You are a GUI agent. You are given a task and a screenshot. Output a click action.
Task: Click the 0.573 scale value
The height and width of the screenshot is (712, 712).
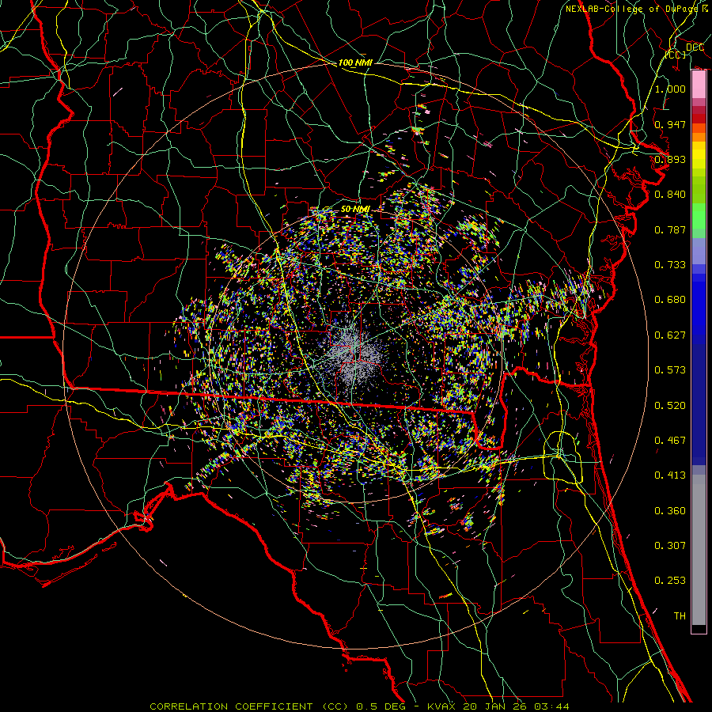point(670,370)
